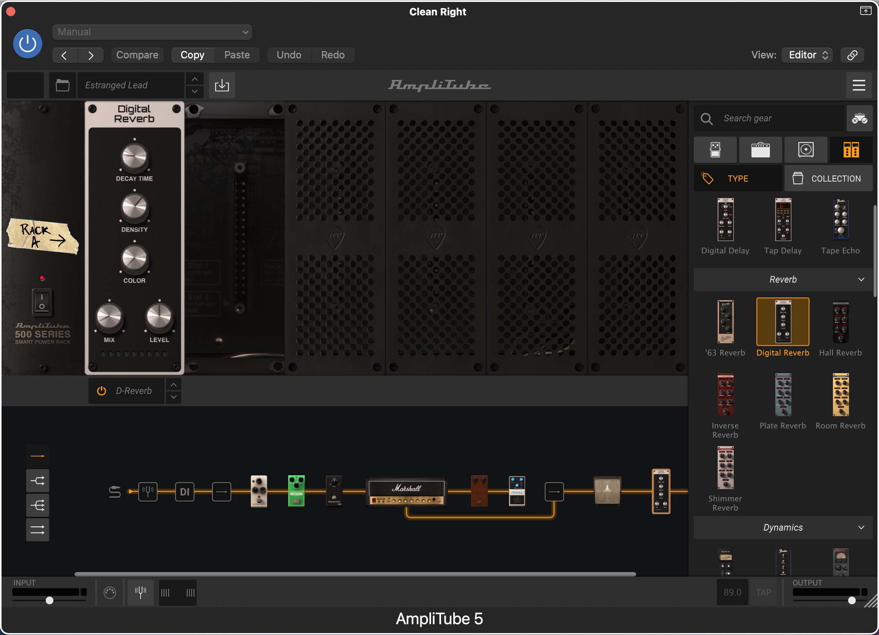
Task: Flip the 500 Series rack power switch
Action: point(42,302)
